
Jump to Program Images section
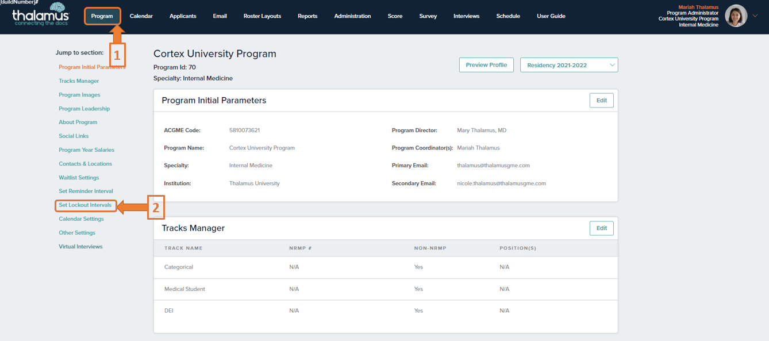(x=79, y=95)
